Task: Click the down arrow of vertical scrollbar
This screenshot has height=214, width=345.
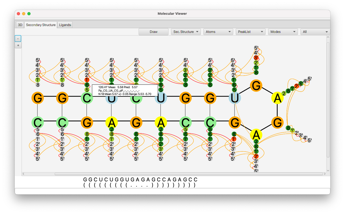Action: coord(328,171)
